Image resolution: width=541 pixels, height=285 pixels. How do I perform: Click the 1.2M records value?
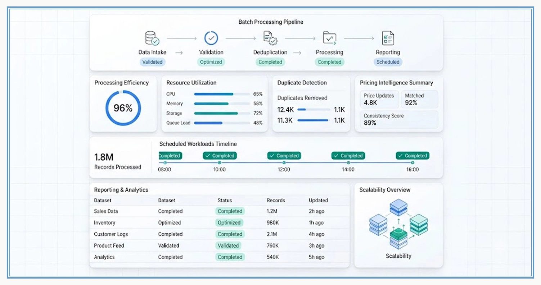272,211
